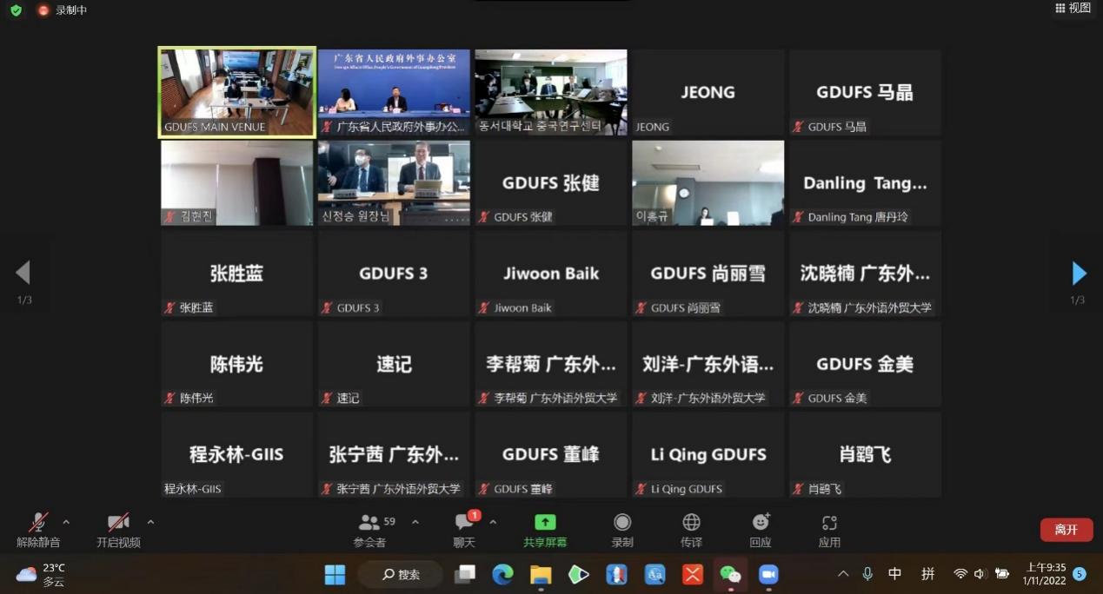Screen dimensions: 1103x594
Task: Select the GDUFS MAIN VENUE video tile
Action: click(x=236, y=92)
